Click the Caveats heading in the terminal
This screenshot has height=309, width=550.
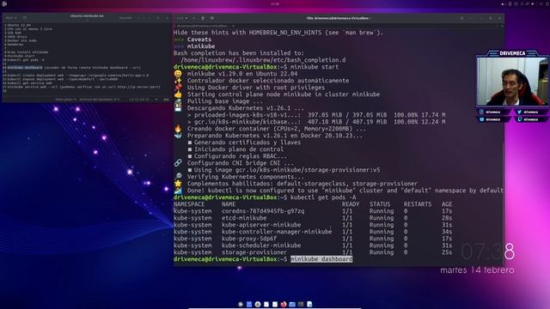(199, 39)
